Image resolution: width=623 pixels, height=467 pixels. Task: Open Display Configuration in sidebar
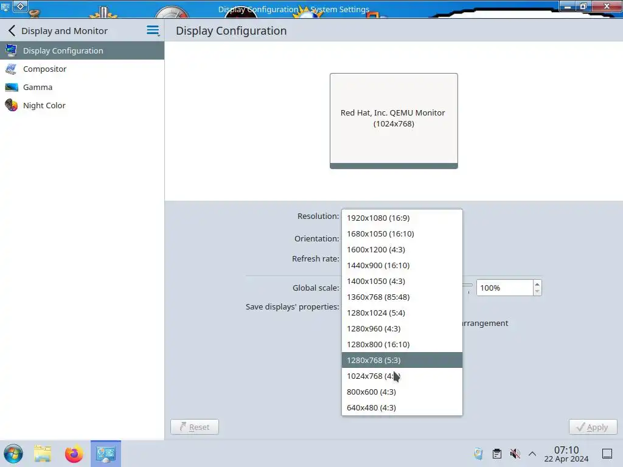(82, 50)
